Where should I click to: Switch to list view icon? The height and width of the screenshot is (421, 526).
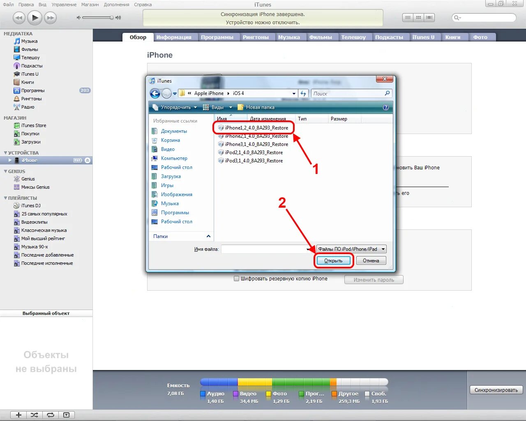pos(407,17)
